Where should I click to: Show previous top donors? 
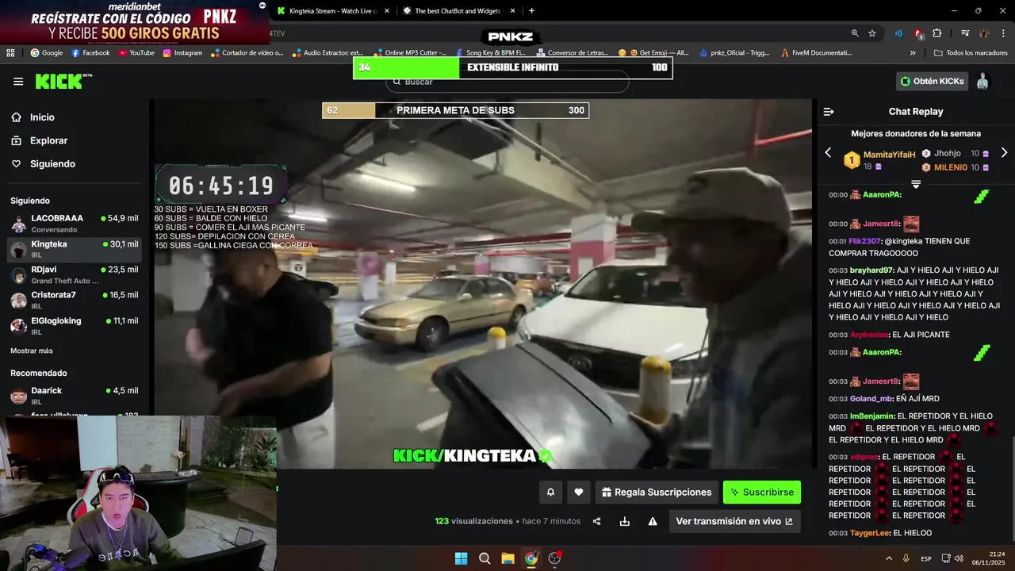[829, 152]
